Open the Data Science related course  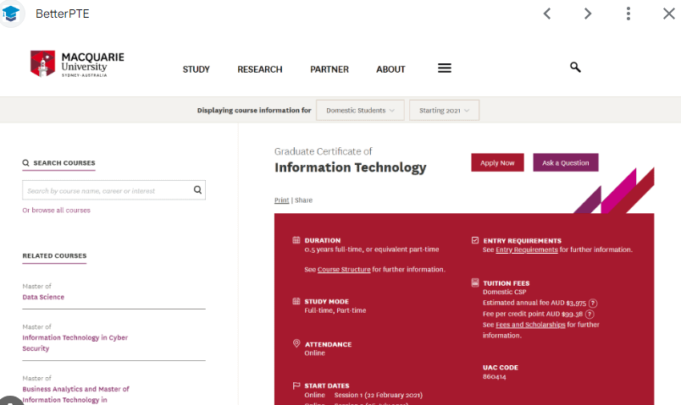coord(43,297)
